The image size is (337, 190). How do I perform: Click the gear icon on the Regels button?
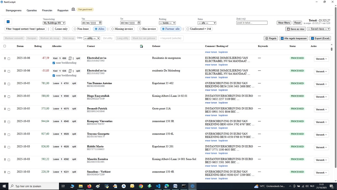[267, 38]
